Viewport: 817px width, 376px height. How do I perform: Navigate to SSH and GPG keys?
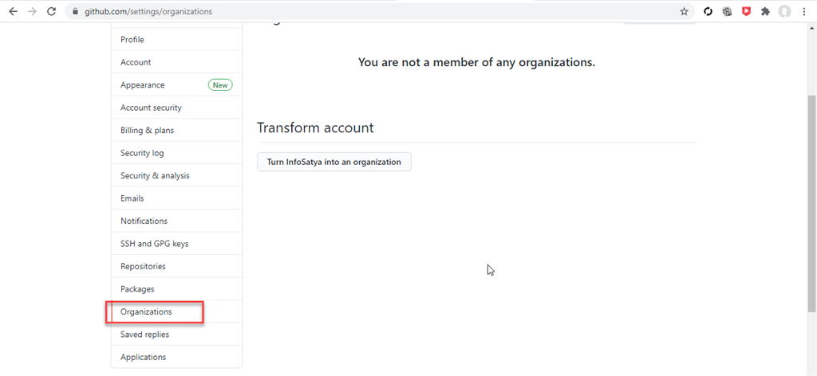(x=154, y=244)
